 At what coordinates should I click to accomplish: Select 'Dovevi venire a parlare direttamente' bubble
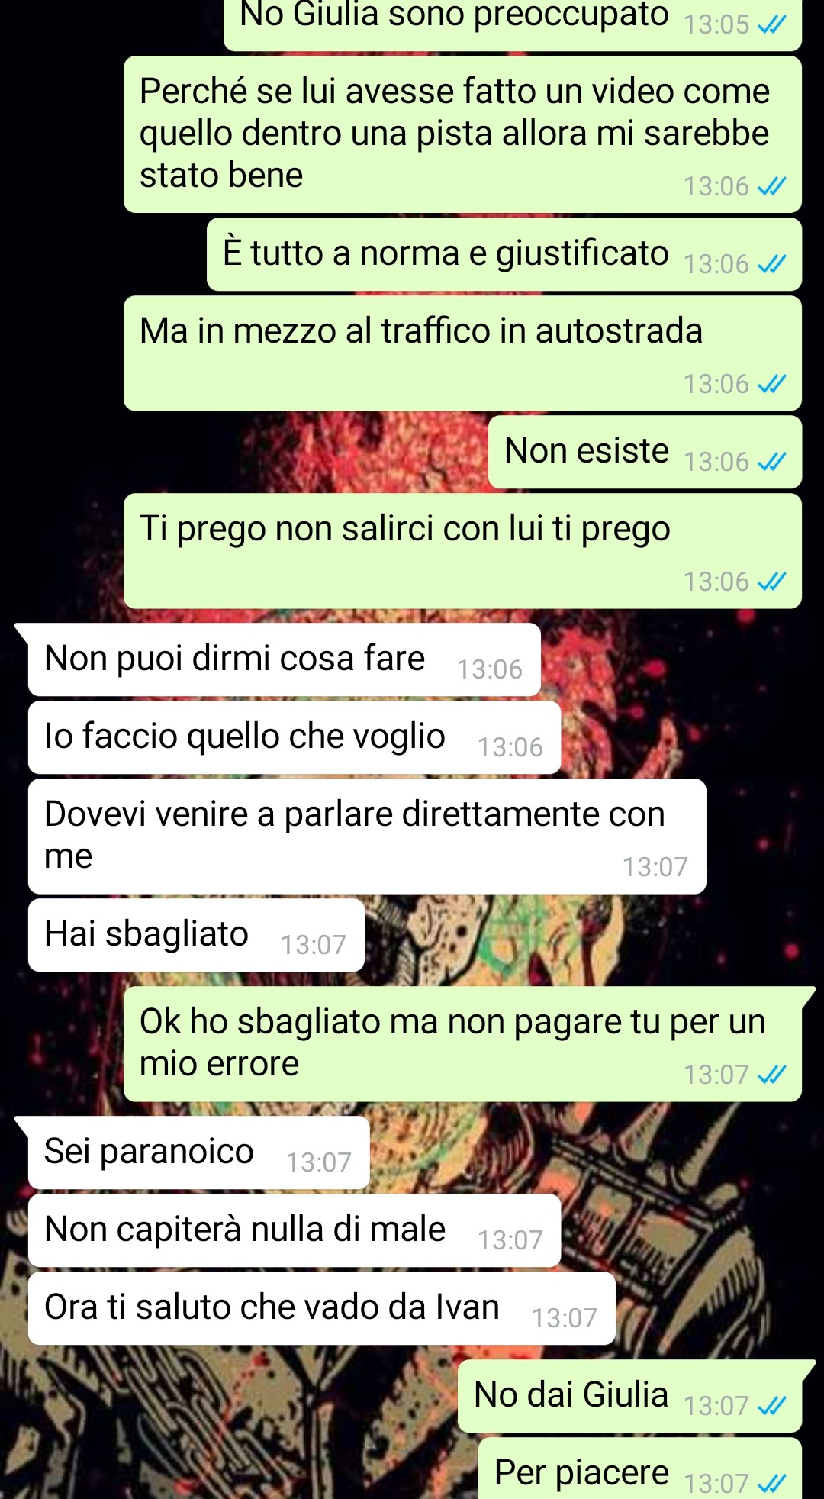[x=367, y=837]
